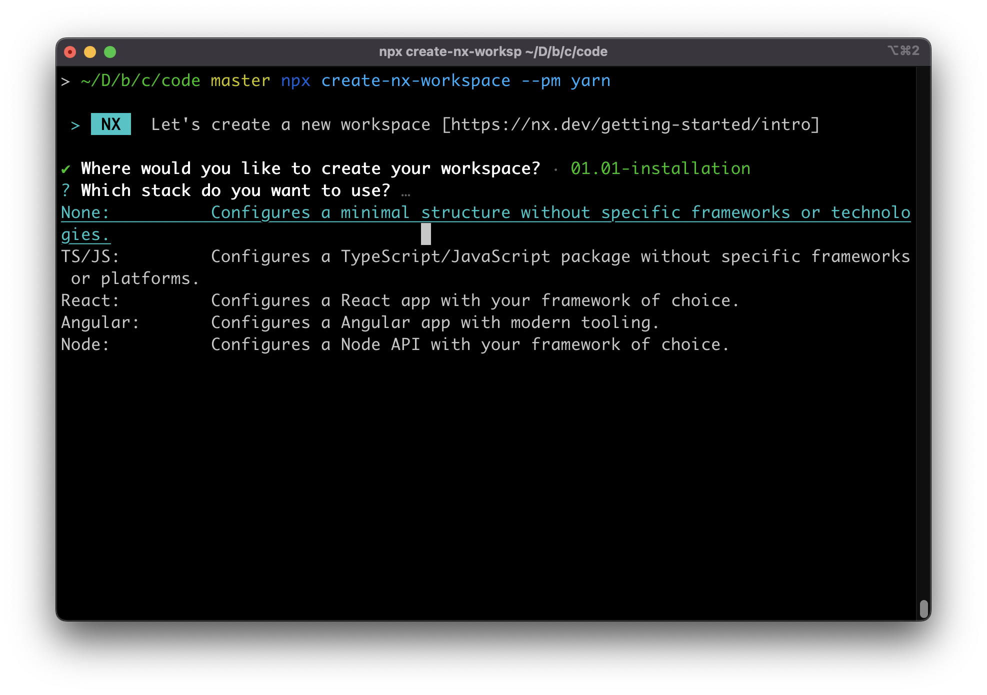Click the ~/D/b/c/code path in prompt
The image size is (987, 695).
[x=140, y=81]
